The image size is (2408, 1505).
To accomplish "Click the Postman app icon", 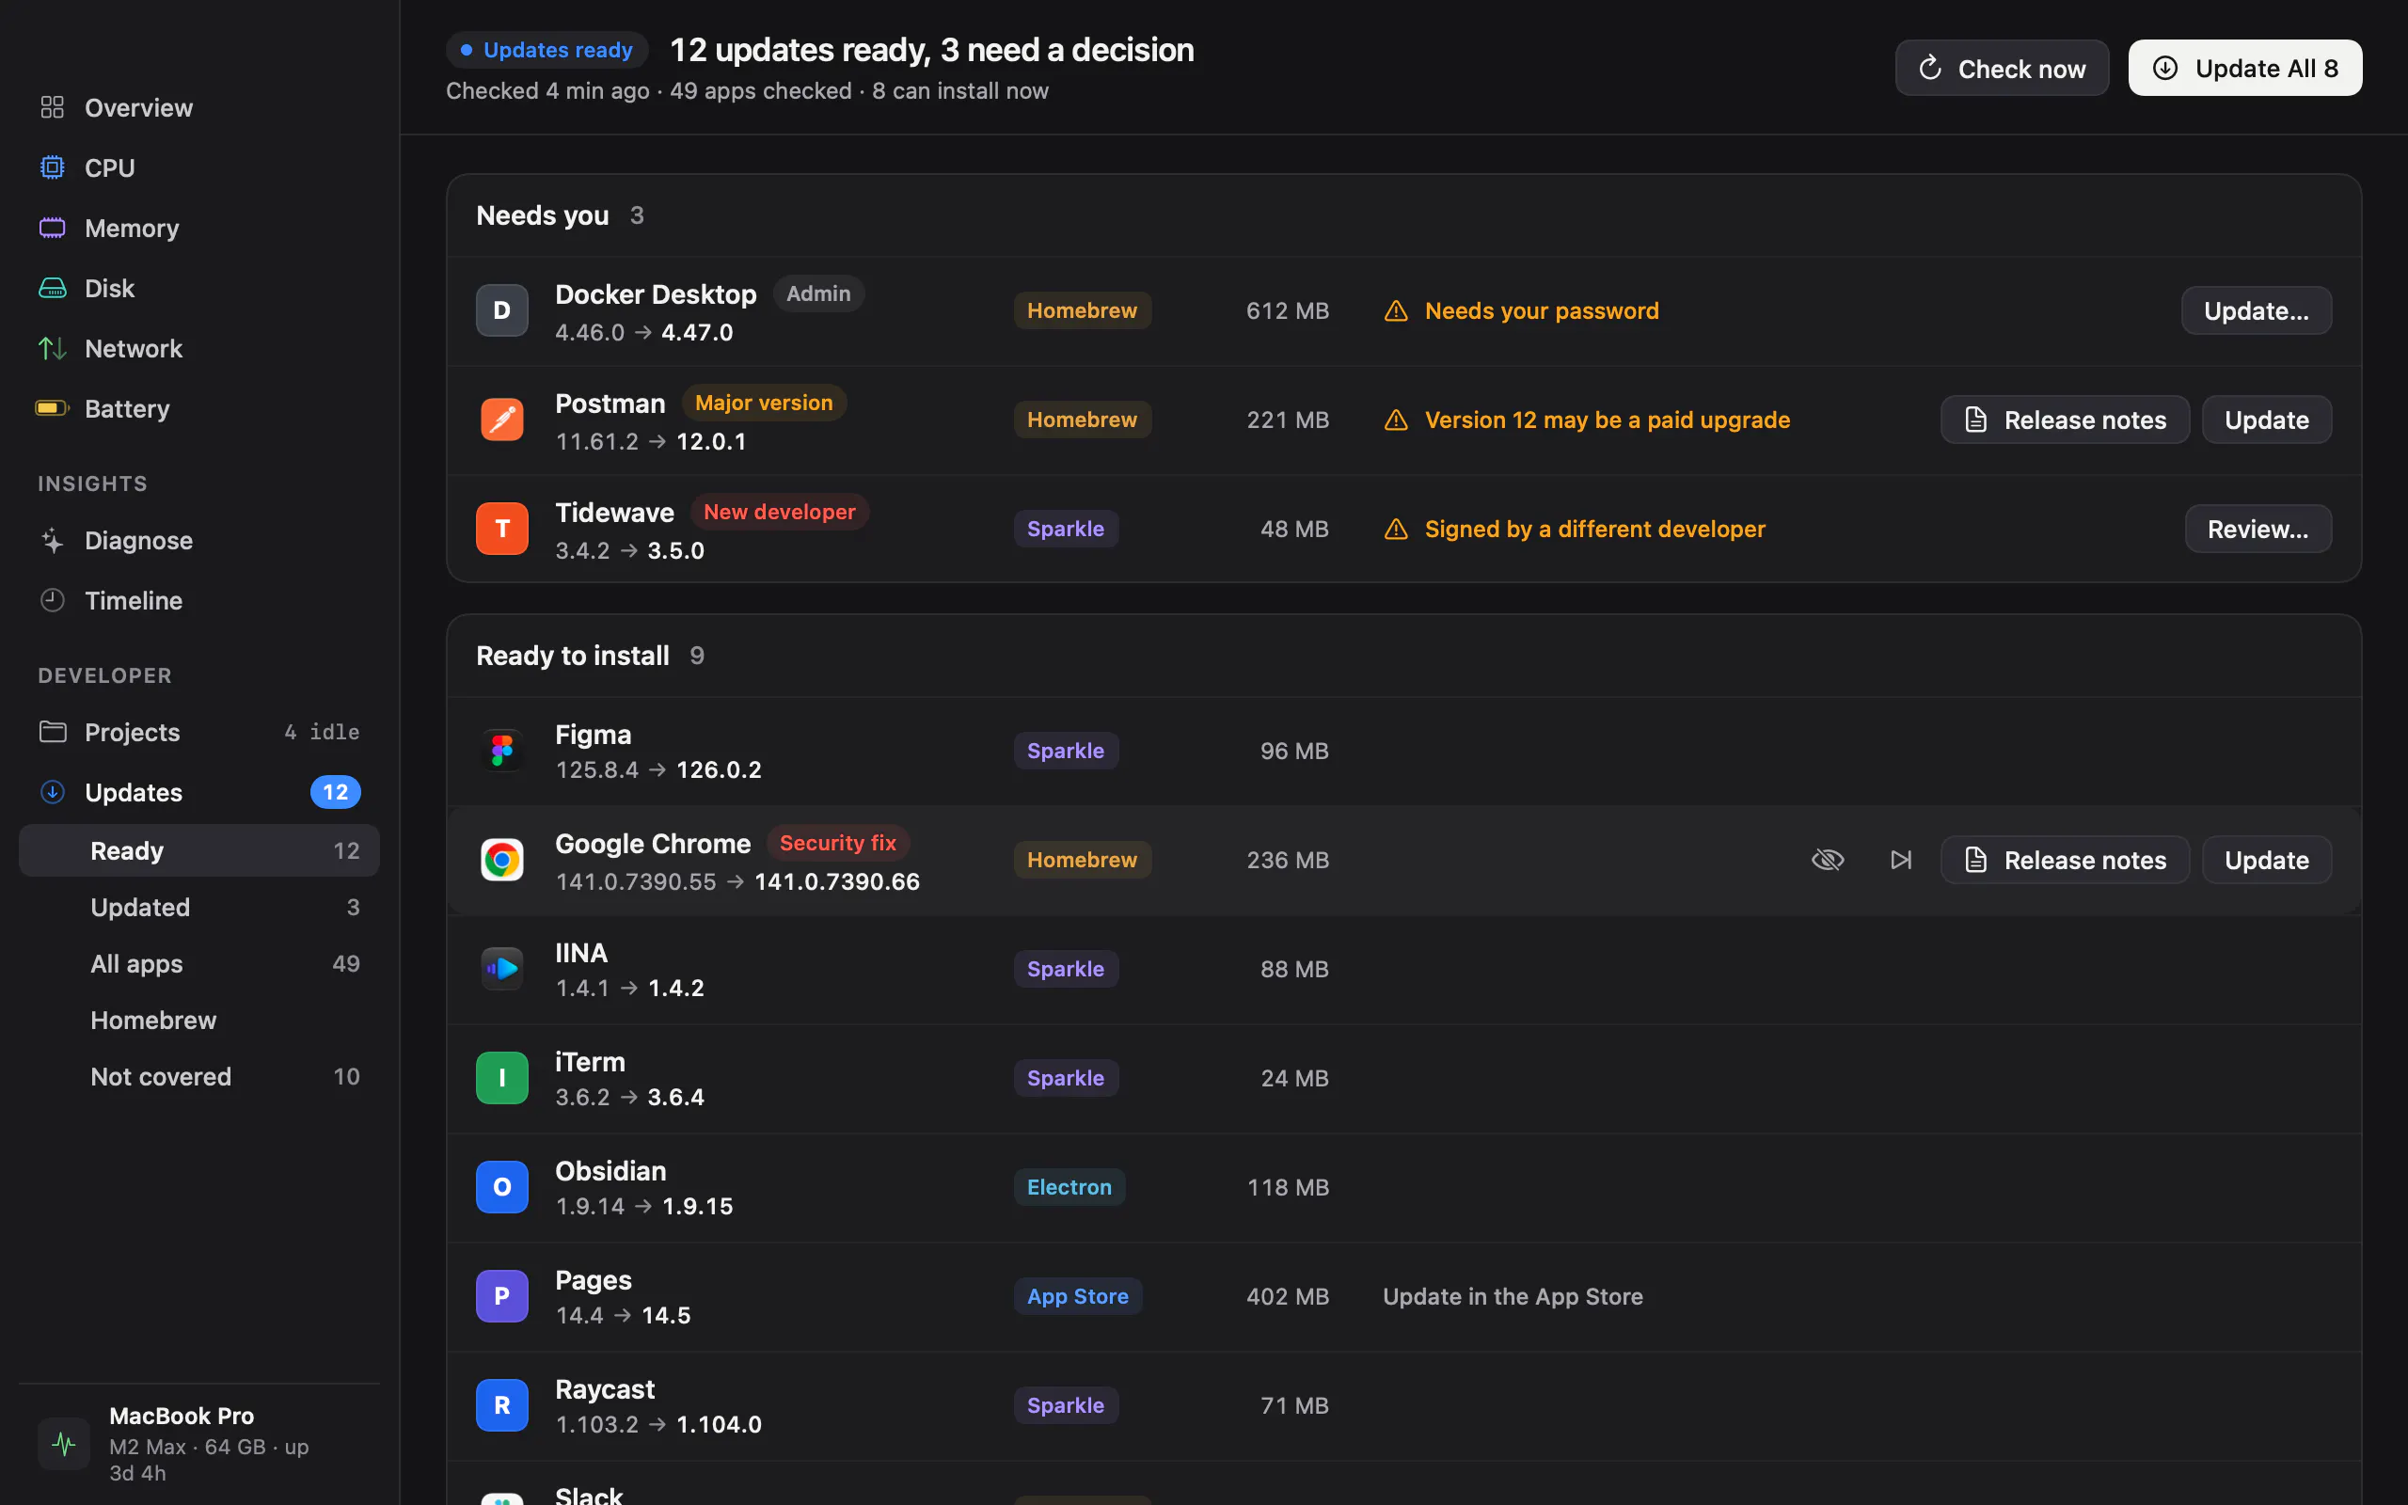I will [x=501, y=420].
